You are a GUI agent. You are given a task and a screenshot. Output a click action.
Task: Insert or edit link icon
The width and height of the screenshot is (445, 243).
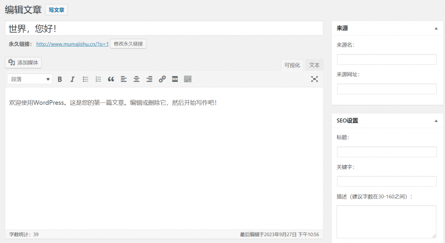162,79
